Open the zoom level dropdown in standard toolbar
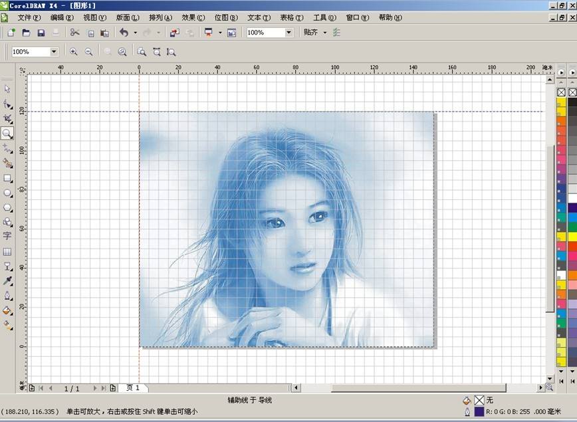The image size is (577, 422). 288,33
